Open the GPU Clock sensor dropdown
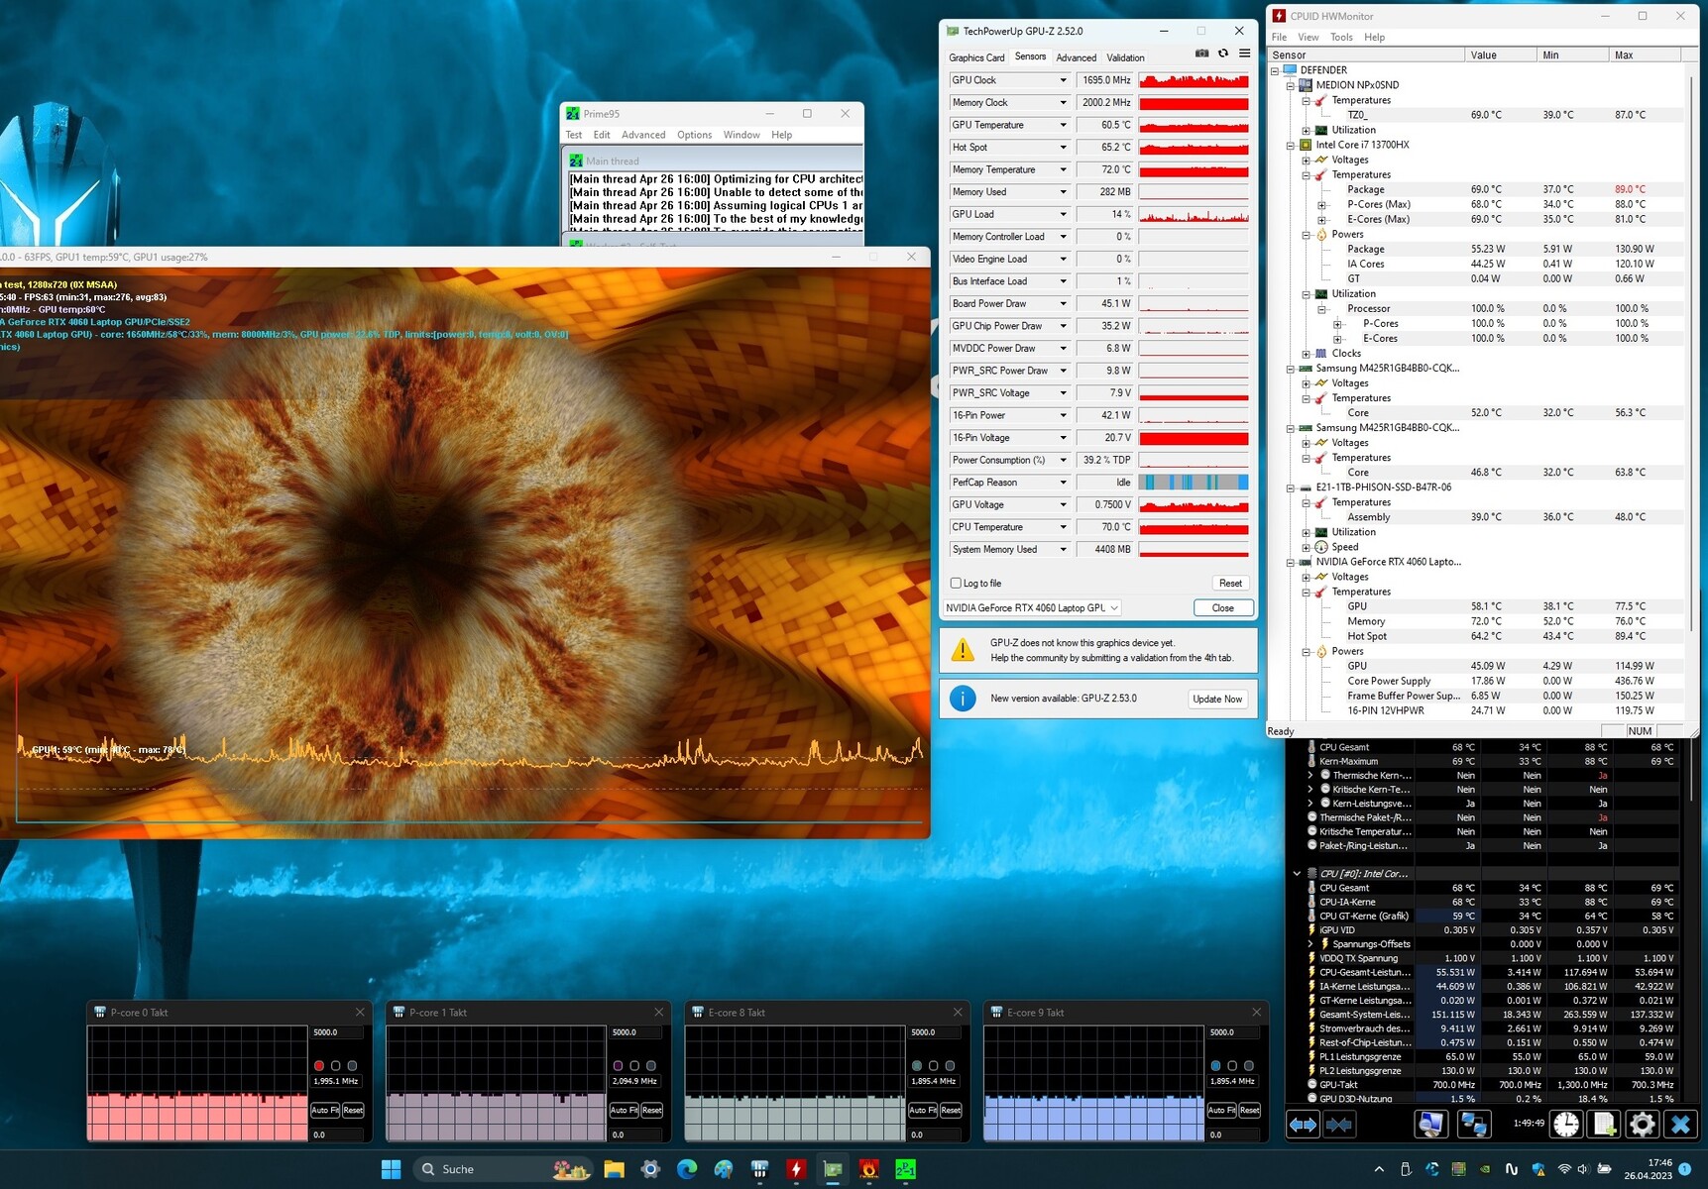Viewport: 1708px width, 1189px height. click(x=1063, y=80)
